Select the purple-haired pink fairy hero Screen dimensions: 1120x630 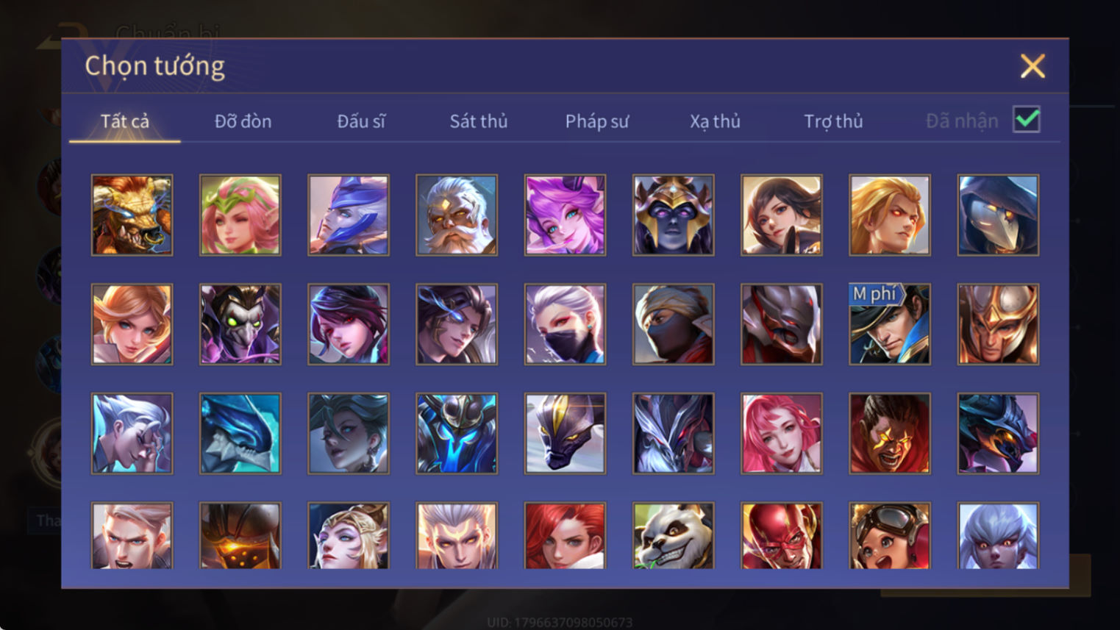point(565,215)
